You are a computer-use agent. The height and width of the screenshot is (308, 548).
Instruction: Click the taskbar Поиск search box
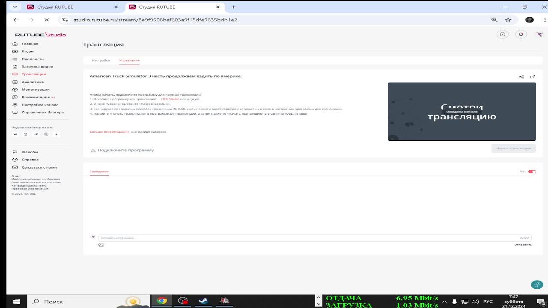(x=89, y=302)
